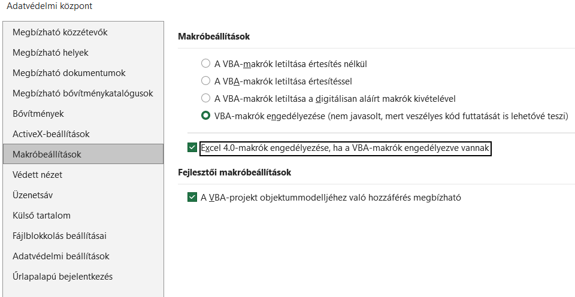Open Fájlblokkolás beállításai category
Viewport: 575px width, 297px height.
pos(59,236)
